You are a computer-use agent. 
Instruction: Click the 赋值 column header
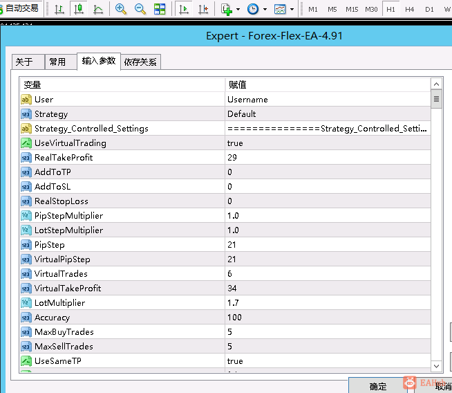point(328,85)
